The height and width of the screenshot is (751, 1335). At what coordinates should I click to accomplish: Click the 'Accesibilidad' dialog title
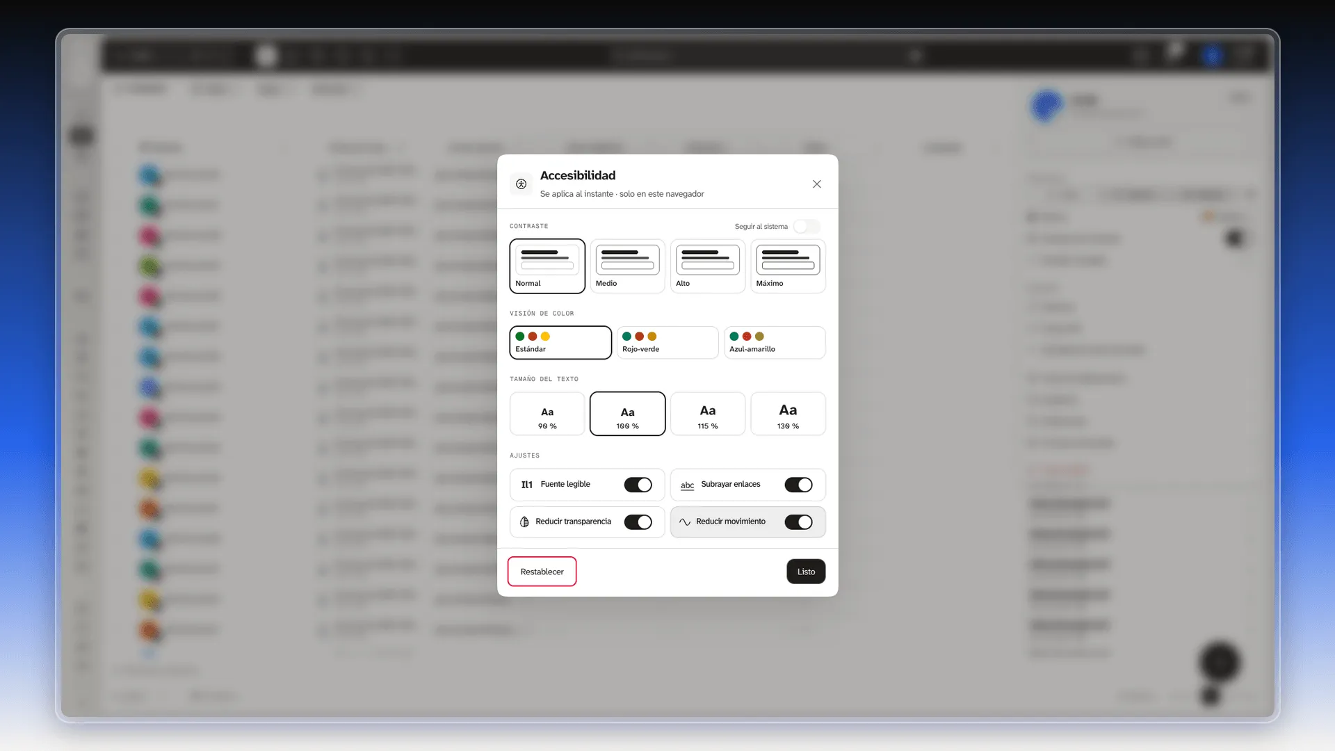click(578, 175)
